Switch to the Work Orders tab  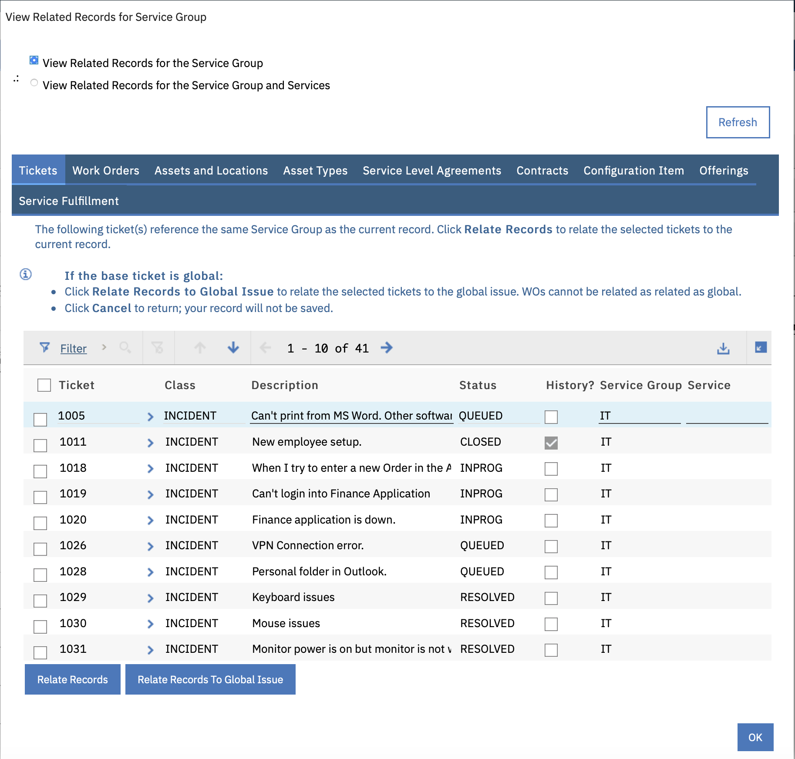point(105,170)
